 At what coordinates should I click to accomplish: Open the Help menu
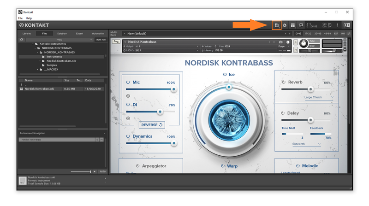coord(29,18)
